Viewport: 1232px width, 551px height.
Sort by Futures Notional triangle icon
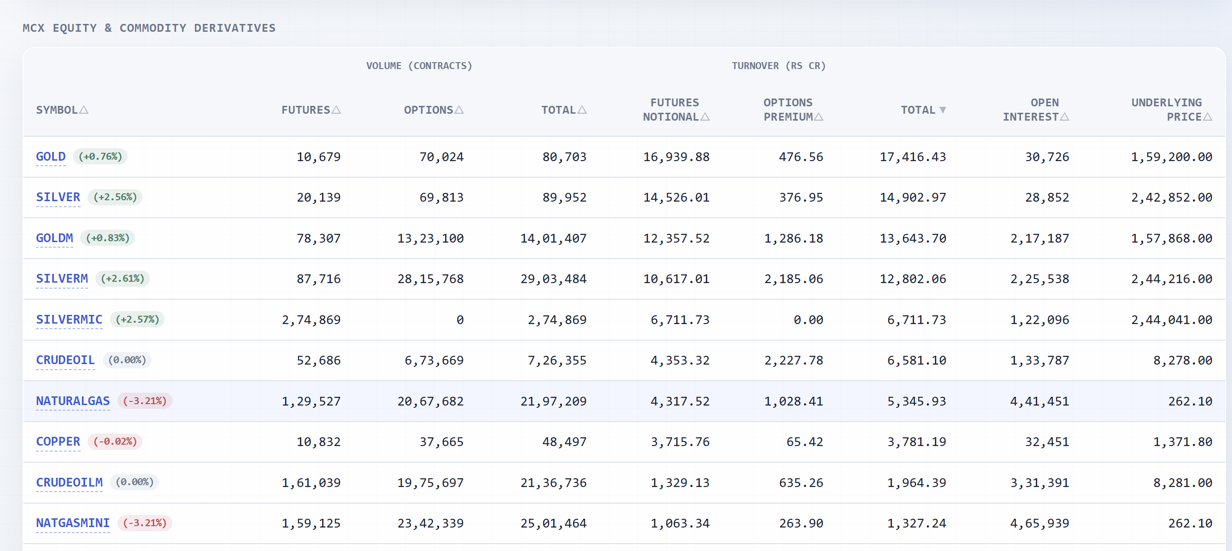pos(705,117)
